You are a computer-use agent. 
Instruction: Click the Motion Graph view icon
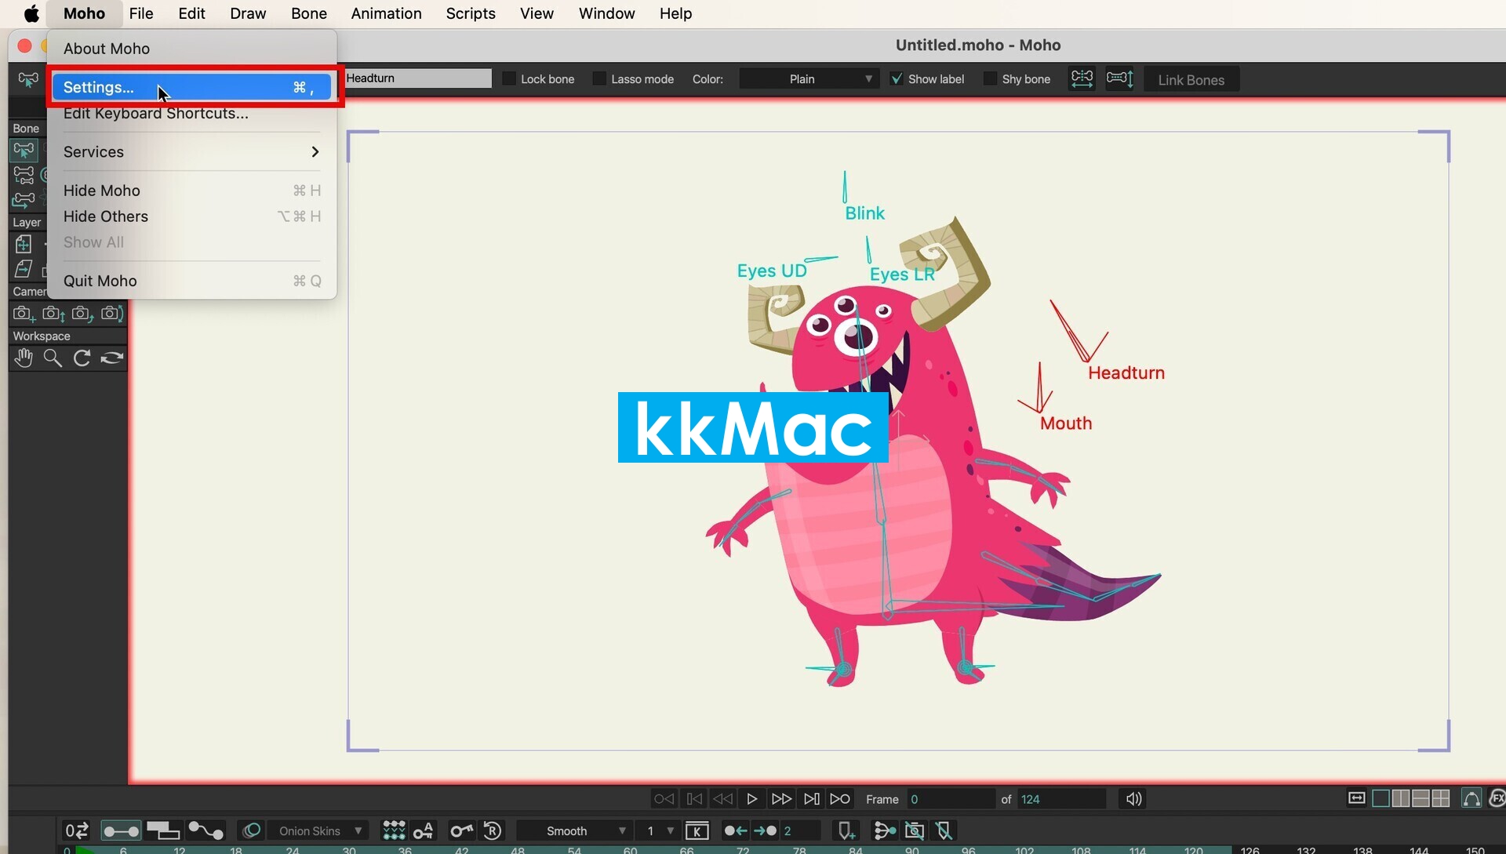click(x=206, y=830)
